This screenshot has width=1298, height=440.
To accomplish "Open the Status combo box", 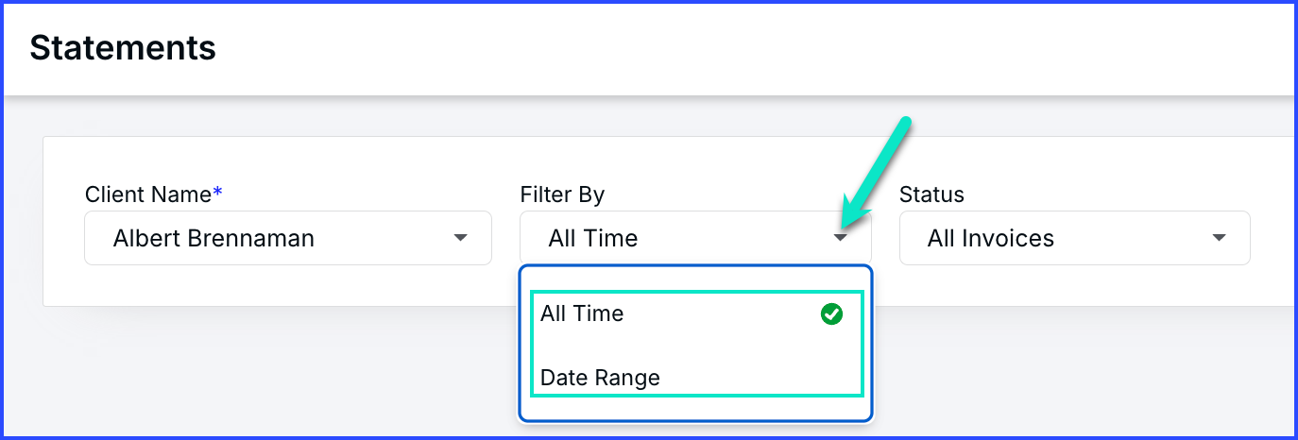I will [1074, 238].
